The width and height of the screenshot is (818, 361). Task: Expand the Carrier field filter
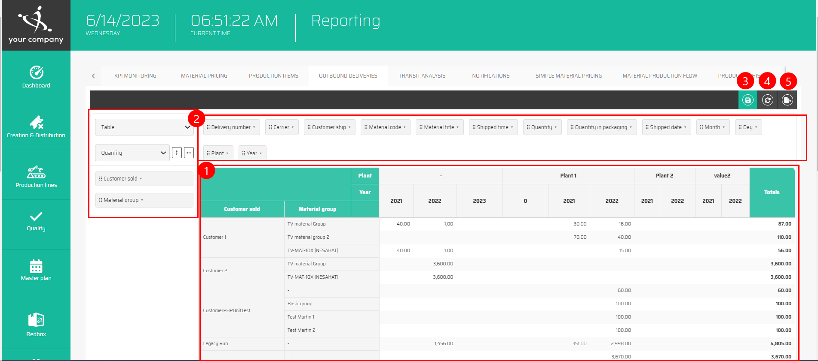293,127
